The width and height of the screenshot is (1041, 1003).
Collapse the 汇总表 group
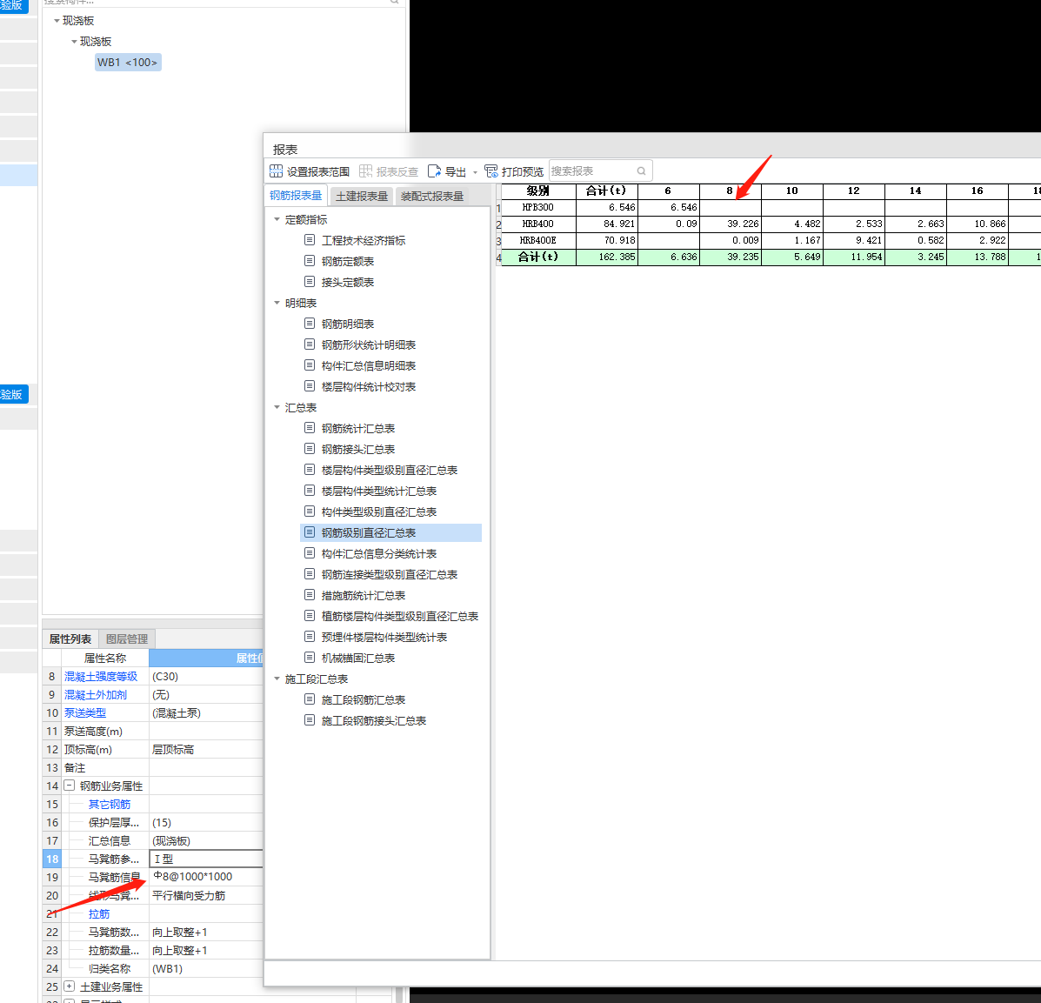tap(277, 407)
